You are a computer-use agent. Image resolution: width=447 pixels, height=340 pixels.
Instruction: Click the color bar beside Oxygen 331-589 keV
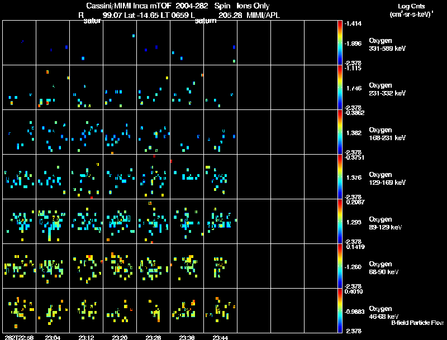340,43
